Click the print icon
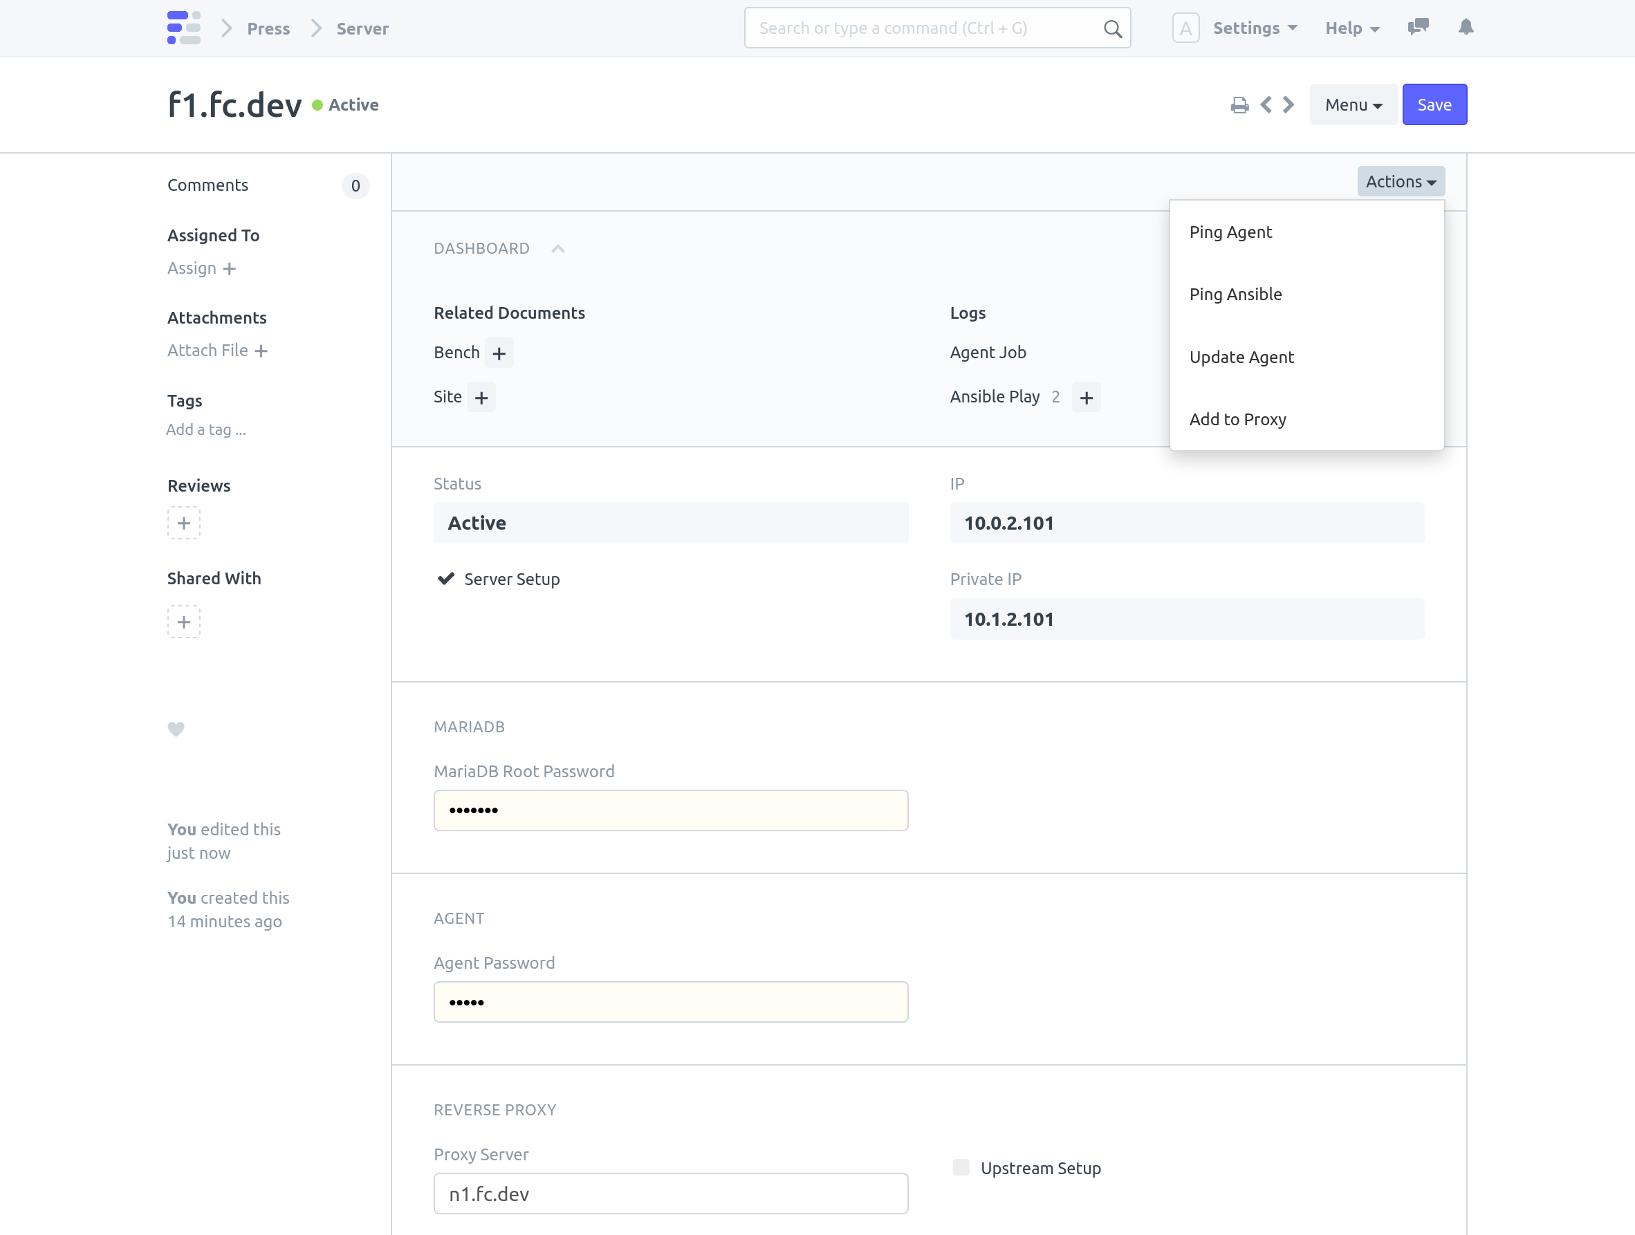1635x1235 pixels. [1240, 105]
